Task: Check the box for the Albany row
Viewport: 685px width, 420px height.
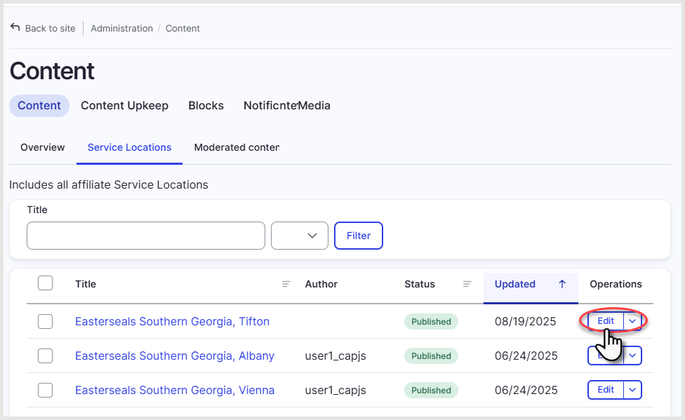Action: pyautogui.click(x=46, y=355)
